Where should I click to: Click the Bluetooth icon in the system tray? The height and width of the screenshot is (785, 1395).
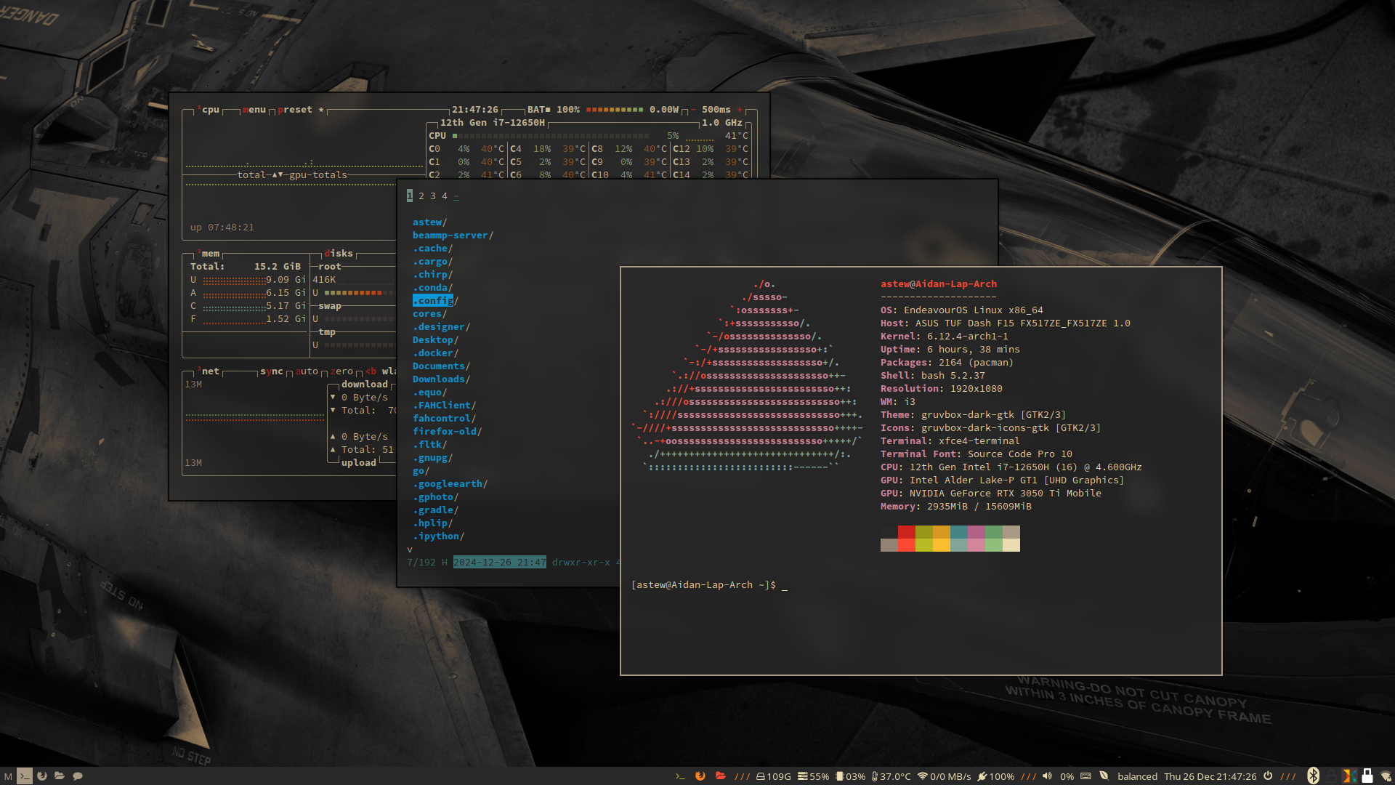(1314, 776)
